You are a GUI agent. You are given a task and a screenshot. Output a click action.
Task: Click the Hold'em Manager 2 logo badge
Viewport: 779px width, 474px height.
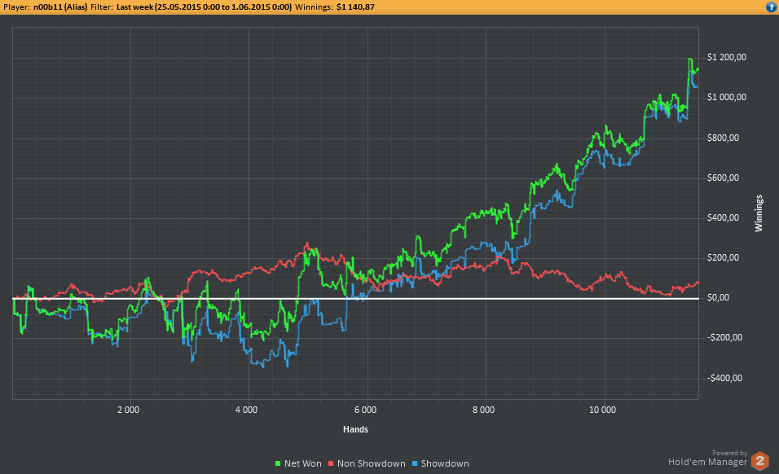tap(760, 461)
